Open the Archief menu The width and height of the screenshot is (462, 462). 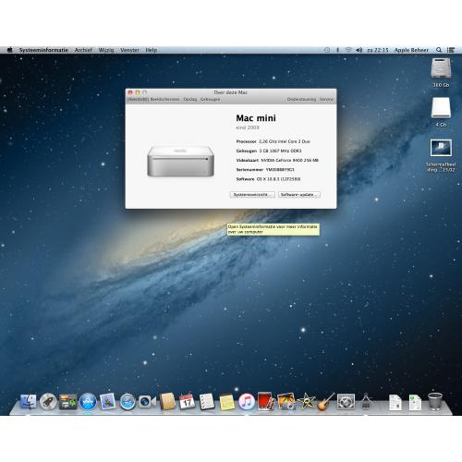tap(83, 50)
